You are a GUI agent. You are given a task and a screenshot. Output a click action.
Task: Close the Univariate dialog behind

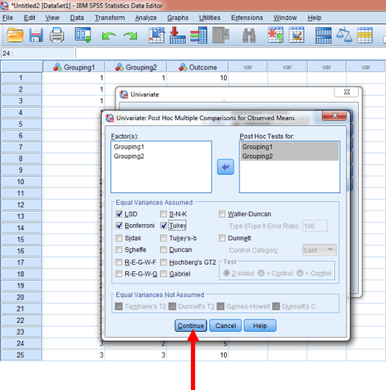pyautogui.click(x=346, y=92)
